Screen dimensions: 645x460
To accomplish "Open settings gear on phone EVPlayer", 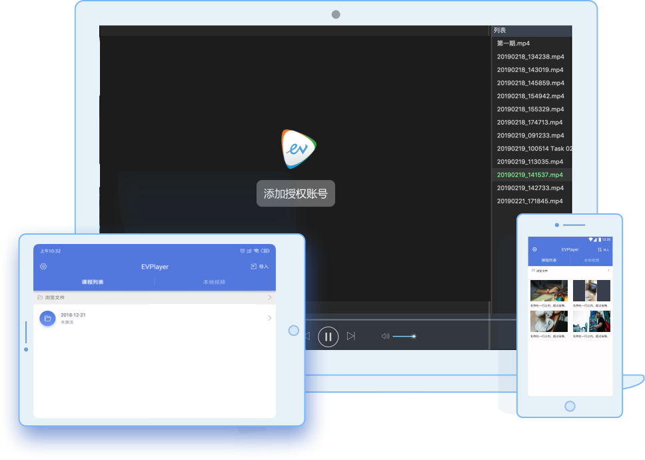I will 534,249.
